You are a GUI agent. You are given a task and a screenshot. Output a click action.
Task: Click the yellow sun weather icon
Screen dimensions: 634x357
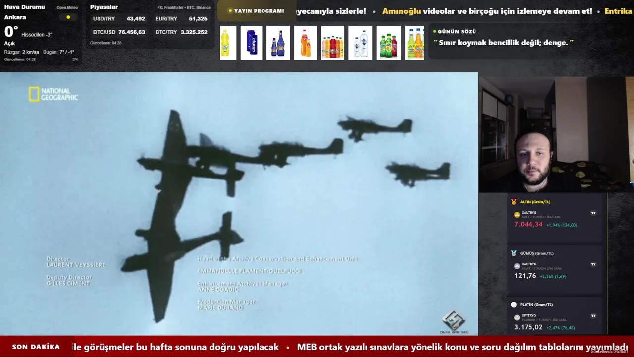68,17
